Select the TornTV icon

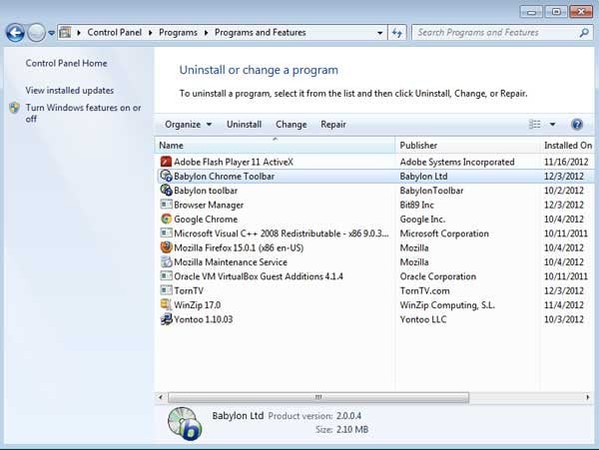tap(166, 290)
